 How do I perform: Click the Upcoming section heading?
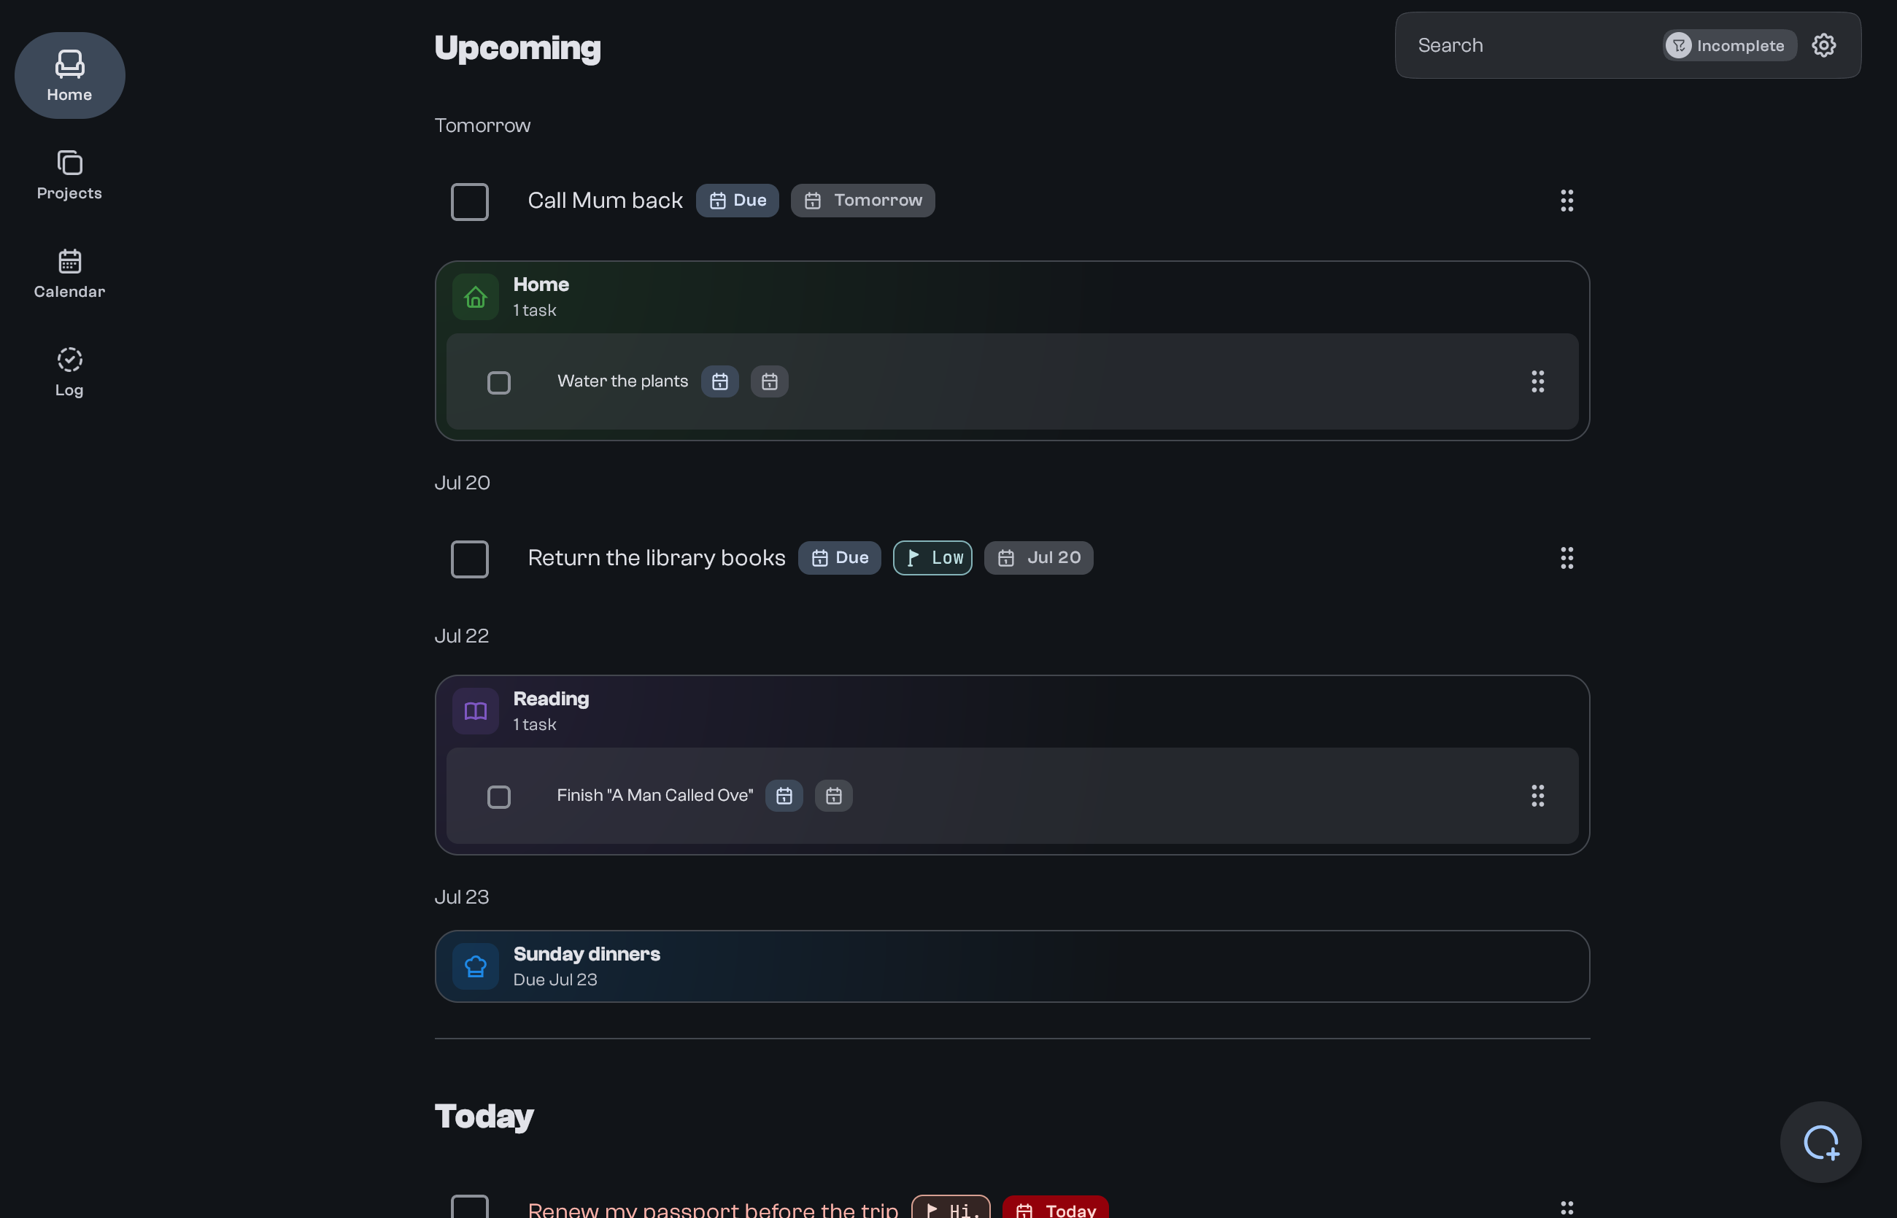click(517, 48)
